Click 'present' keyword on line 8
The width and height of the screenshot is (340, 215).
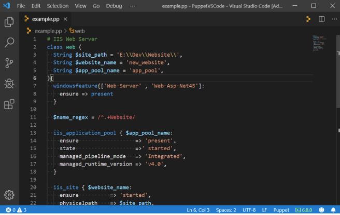[x=102, y=94]
